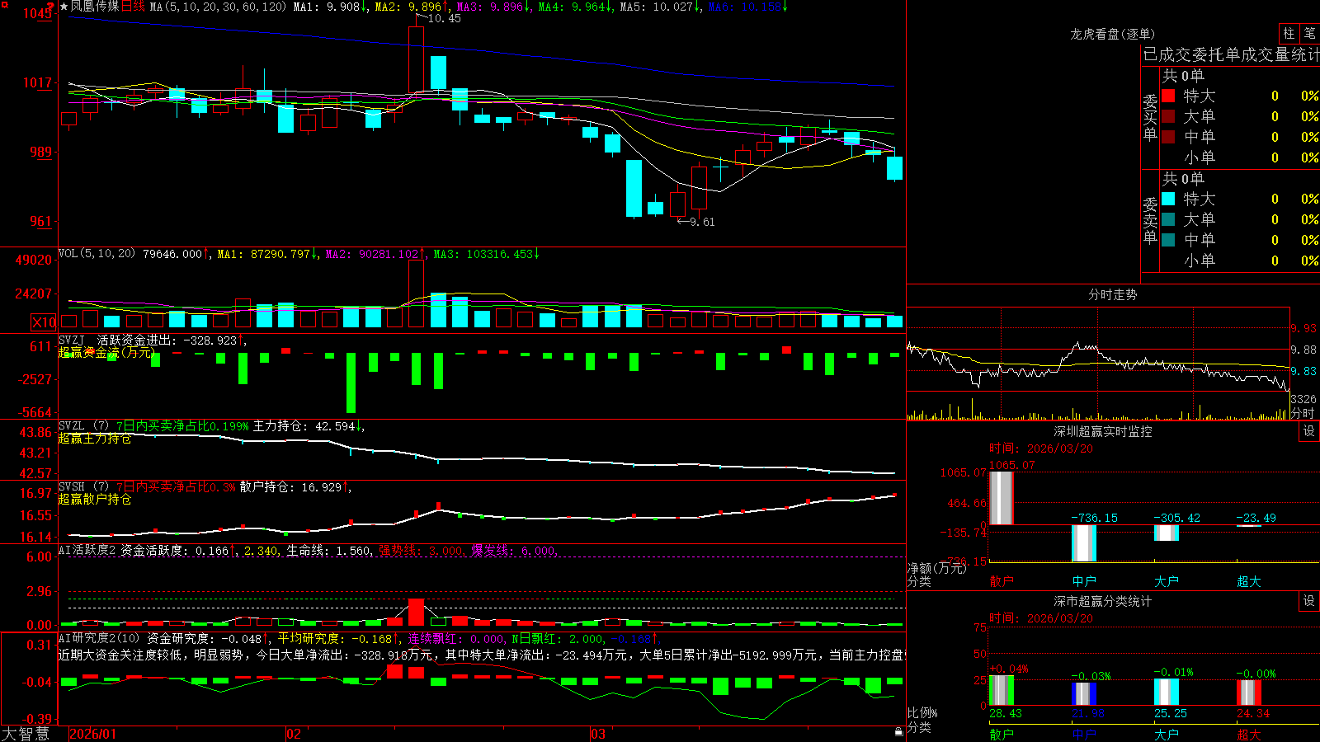Click the 02 month marker on timeline
Viewport: 1320px width, 742px height.
click(294, 734)
